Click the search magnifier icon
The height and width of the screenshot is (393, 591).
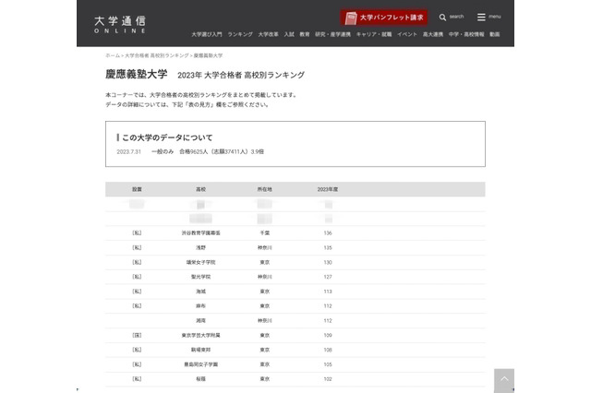tap(442, 18)
